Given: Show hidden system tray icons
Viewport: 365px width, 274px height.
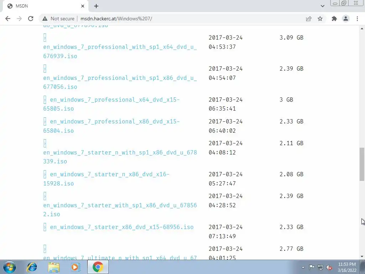Looking at the screenshot, I should click(x=303, y=267).
